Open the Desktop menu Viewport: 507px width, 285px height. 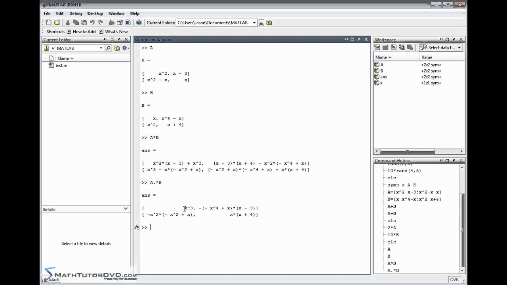[95, 13]
